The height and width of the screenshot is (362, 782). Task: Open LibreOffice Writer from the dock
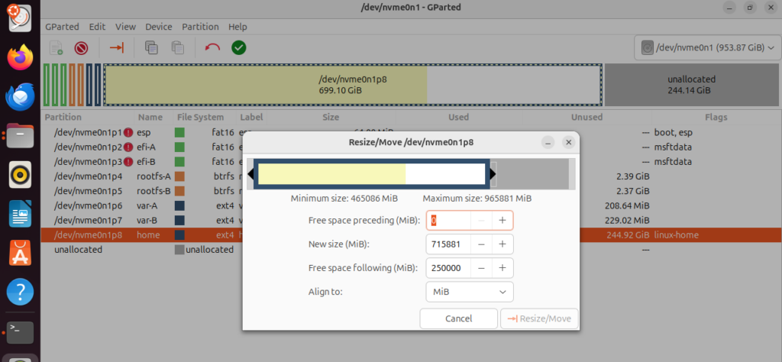pyautogui.click(x=20, y=213)
